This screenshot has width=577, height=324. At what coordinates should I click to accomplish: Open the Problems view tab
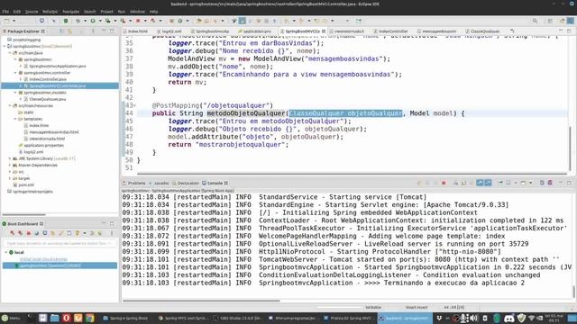pyautogui.click(x=134, y=183)
